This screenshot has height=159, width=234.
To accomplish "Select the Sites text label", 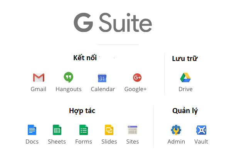I will (x=133, y=142).
